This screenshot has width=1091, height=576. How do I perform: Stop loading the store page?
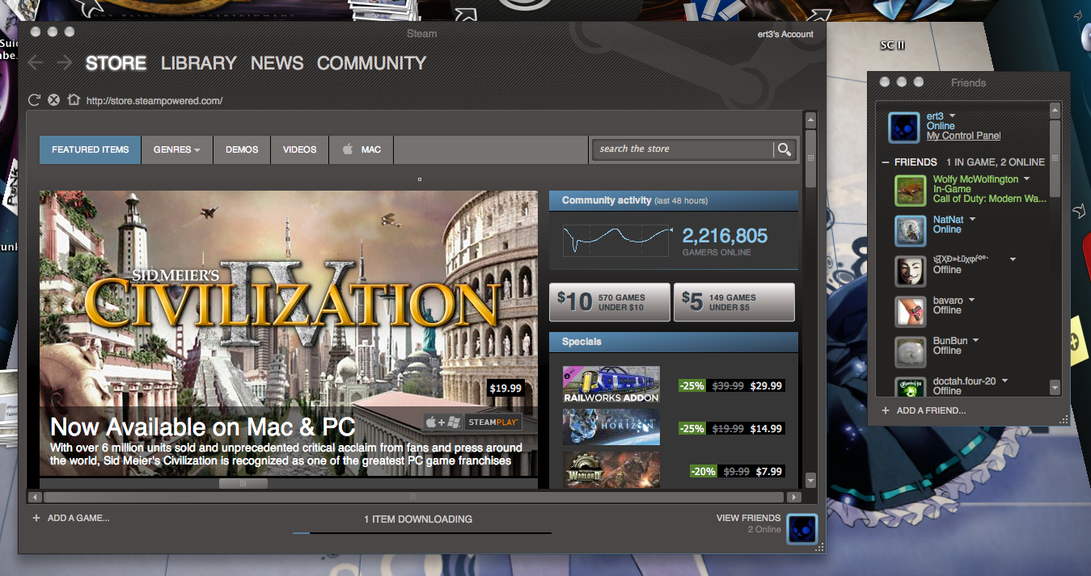(x=53, y=100)
